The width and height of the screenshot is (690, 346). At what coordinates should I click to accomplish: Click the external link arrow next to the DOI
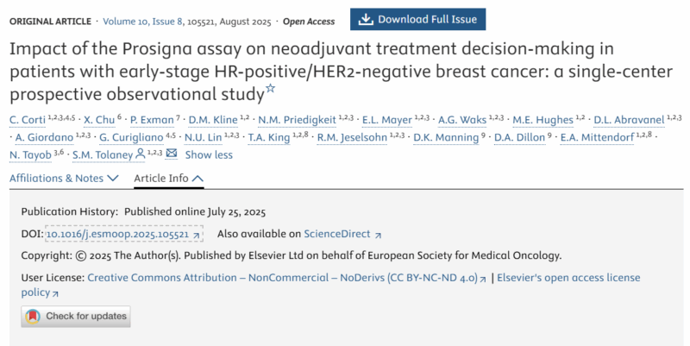tap(197, 235)
